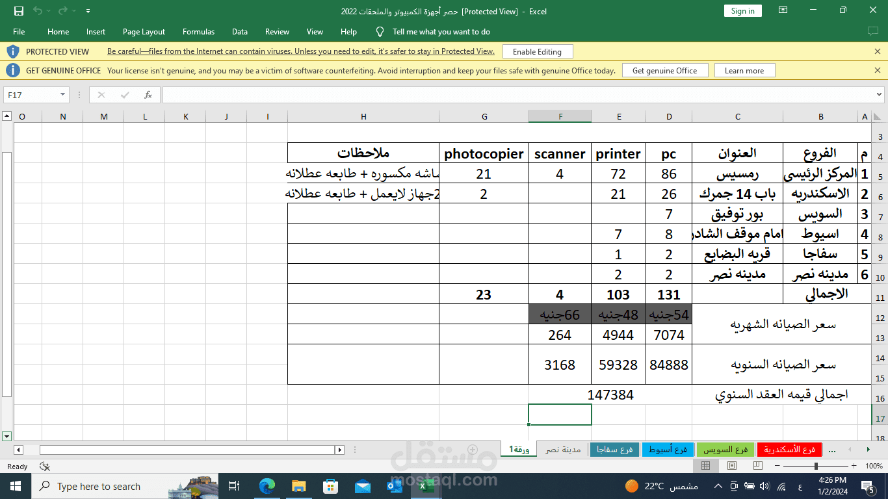Open the File menu

coord(19,32)
